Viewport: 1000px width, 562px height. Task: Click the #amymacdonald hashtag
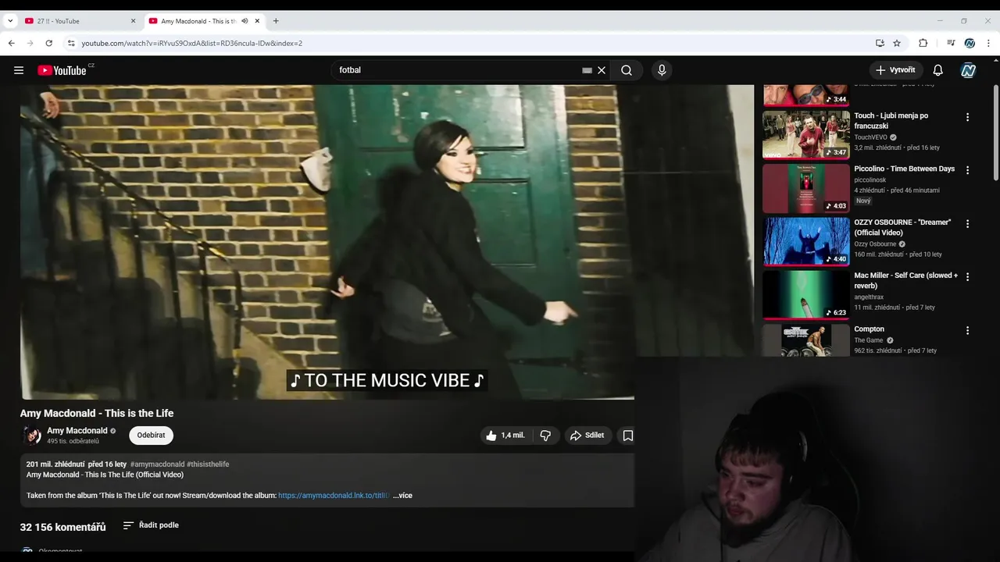(x=157, y=464)
